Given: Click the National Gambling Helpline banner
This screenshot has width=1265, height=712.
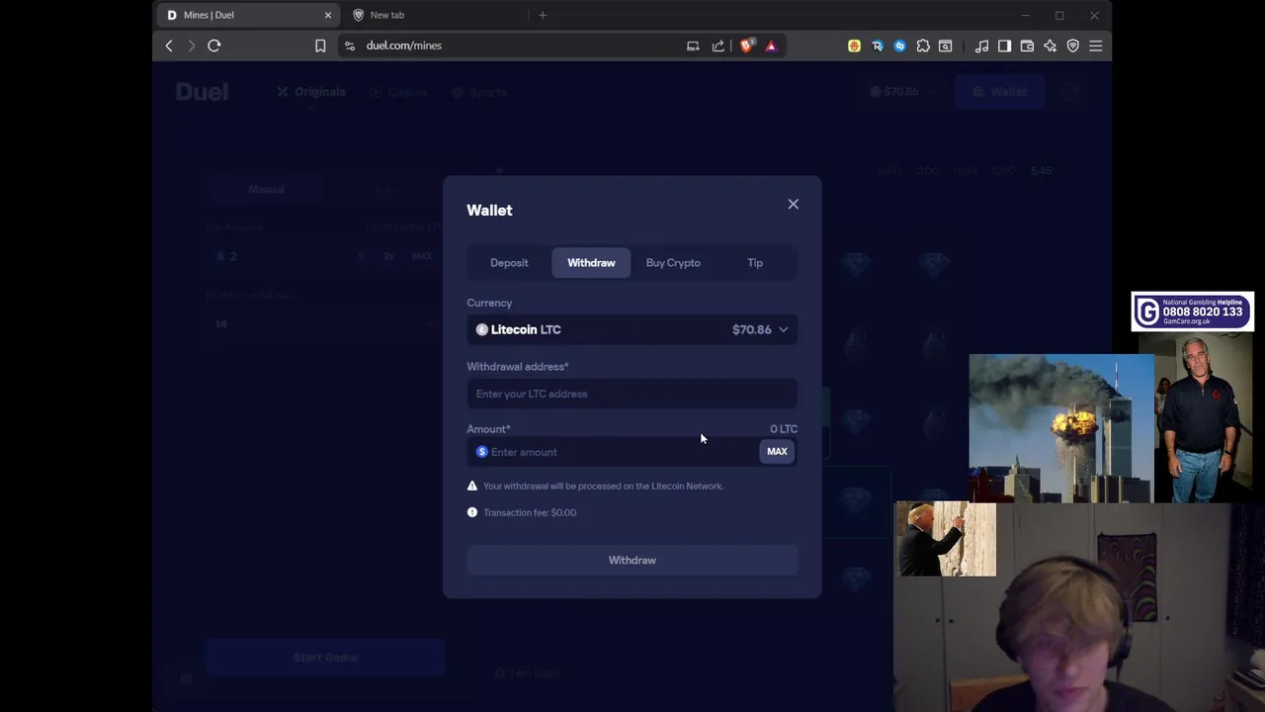Looking at the screenshot, I should pos(1193,311).
